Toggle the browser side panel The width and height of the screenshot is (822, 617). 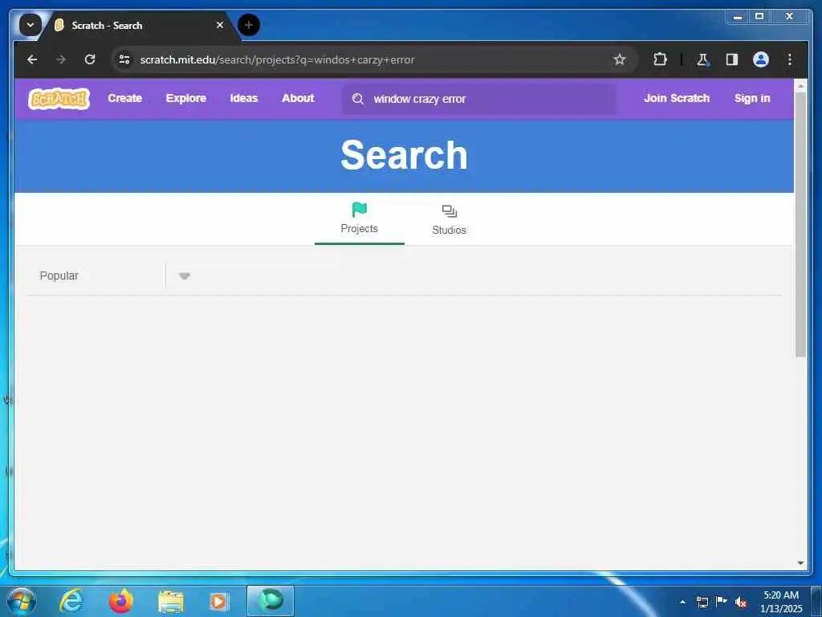coord(732,59)
